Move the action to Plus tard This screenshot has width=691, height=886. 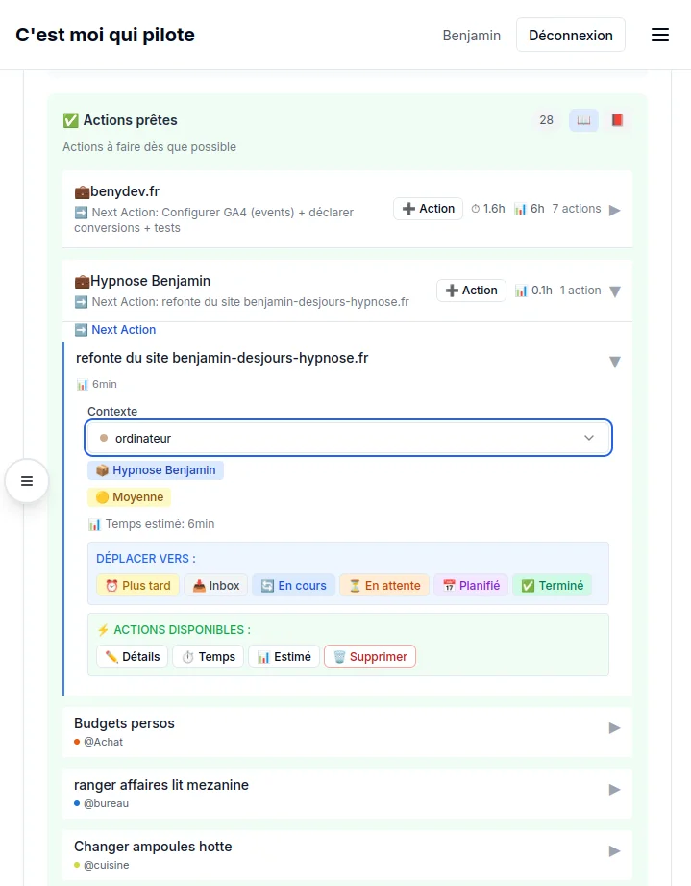tap(137, 585)
